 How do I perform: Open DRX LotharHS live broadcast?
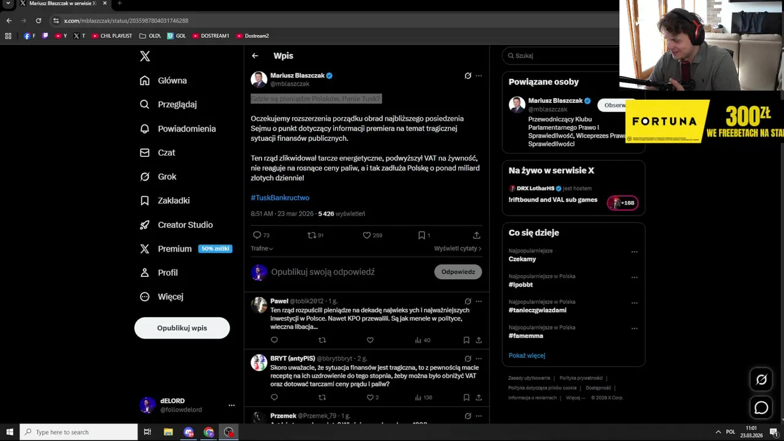coord(573,195)
